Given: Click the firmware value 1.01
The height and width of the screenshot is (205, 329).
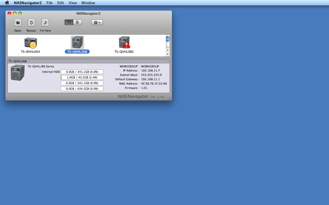Looking at the screenshot, I should tap(144, 88).
